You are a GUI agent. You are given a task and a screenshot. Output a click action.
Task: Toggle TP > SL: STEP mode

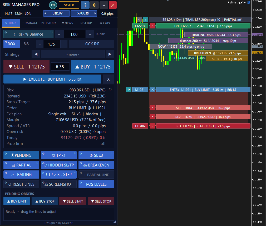59,175
